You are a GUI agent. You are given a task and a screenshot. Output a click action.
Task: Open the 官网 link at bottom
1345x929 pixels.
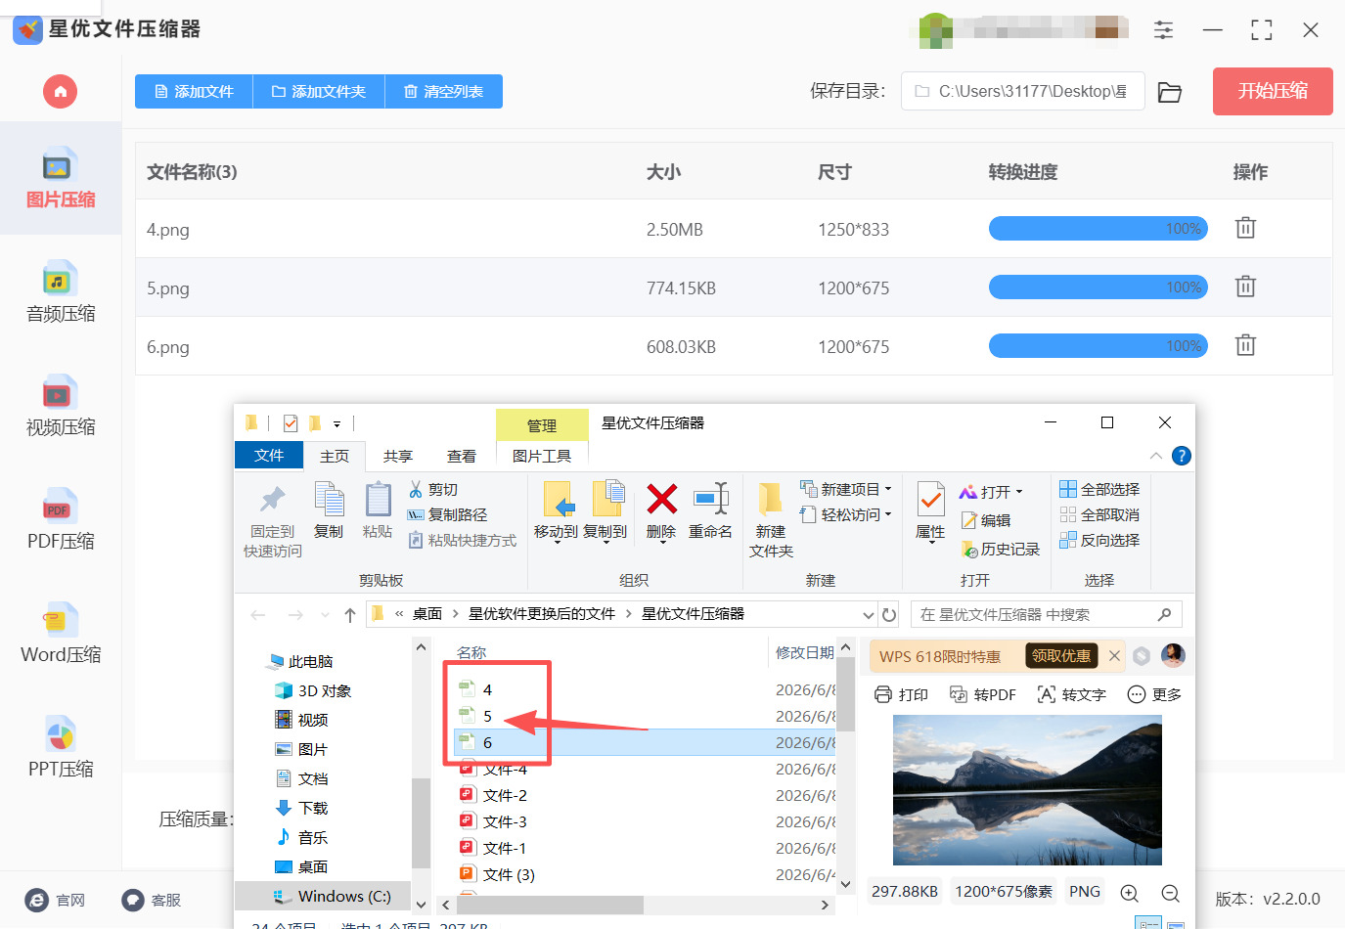55,900
